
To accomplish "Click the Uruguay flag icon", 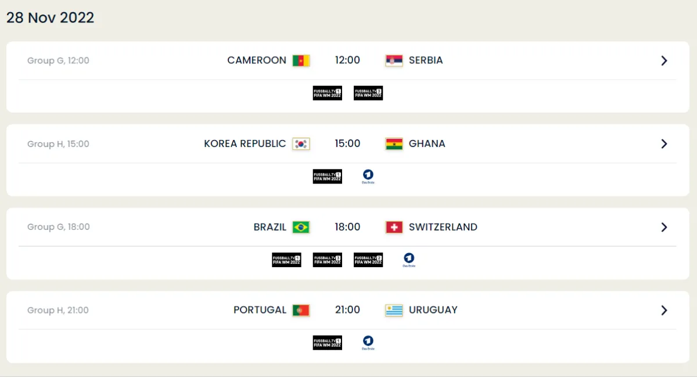I will point(394,310).
